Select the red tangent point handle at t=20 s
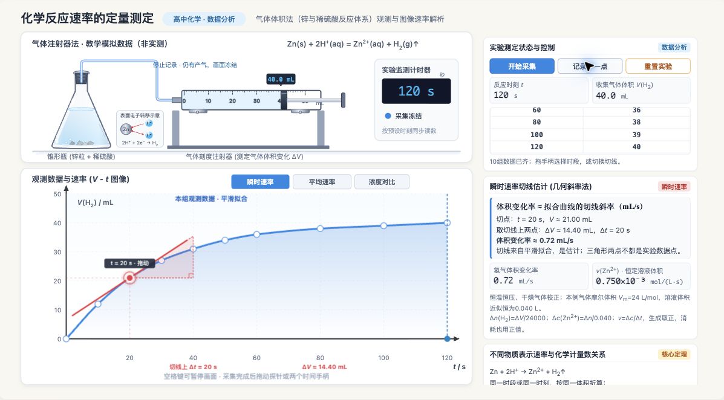The image size is (724, 400). (130, 278)
